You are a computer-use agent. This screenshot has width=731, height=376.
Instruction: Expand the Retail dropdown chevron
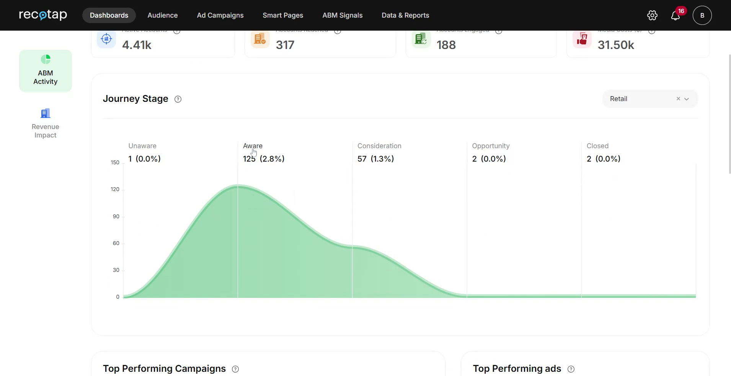[x=687, y=99]
